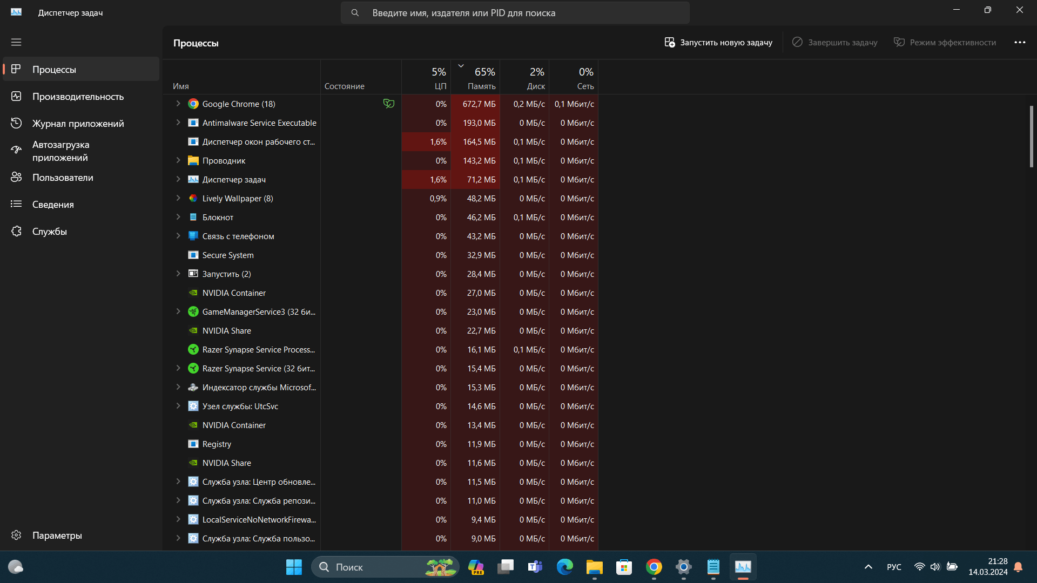Expand Google Chrome (18) process group
This screenshot has height=583, width=1037.
pos(178,104)
